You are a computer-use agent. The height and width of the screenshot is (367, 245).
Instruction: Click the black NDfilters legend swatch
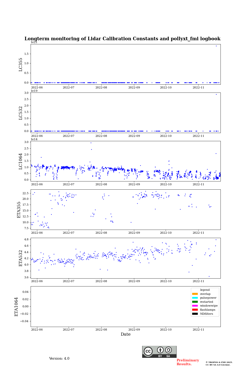195,314
